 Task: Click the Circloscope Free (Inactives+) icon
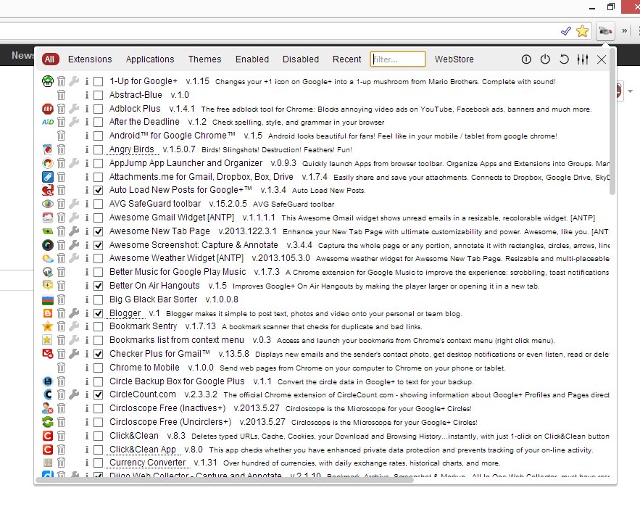click(x=48, y=408)
